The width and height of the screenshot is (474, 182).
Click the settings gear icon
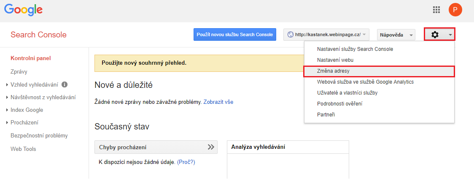click(435, 34)
